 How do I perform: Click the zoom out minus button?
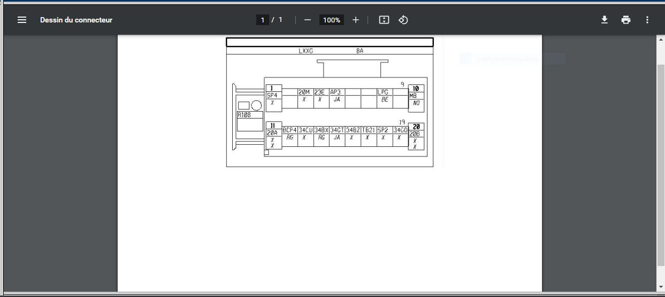pyautogui.click(x=308, y=20)
